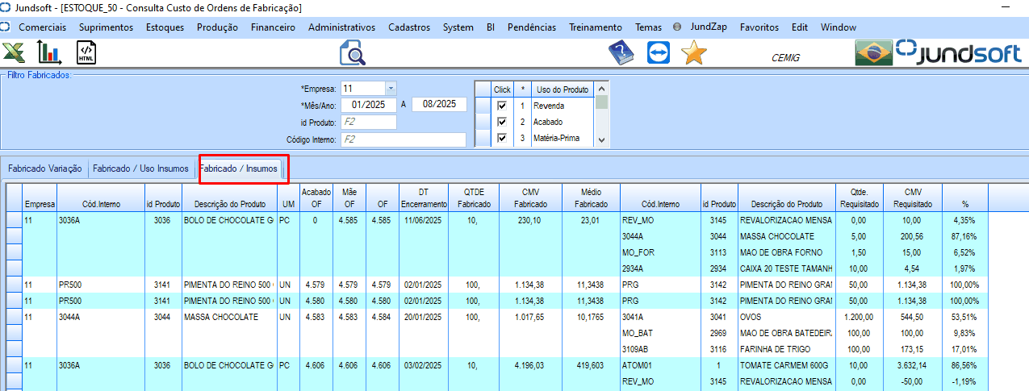Open the Empresa dropdown
The image size is (1029, 391).
coord(391,88)
